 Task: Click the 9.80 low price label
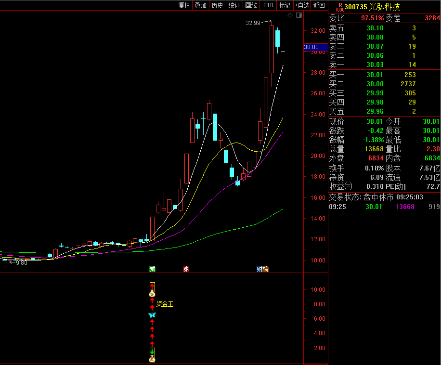[x=21, y=263]
